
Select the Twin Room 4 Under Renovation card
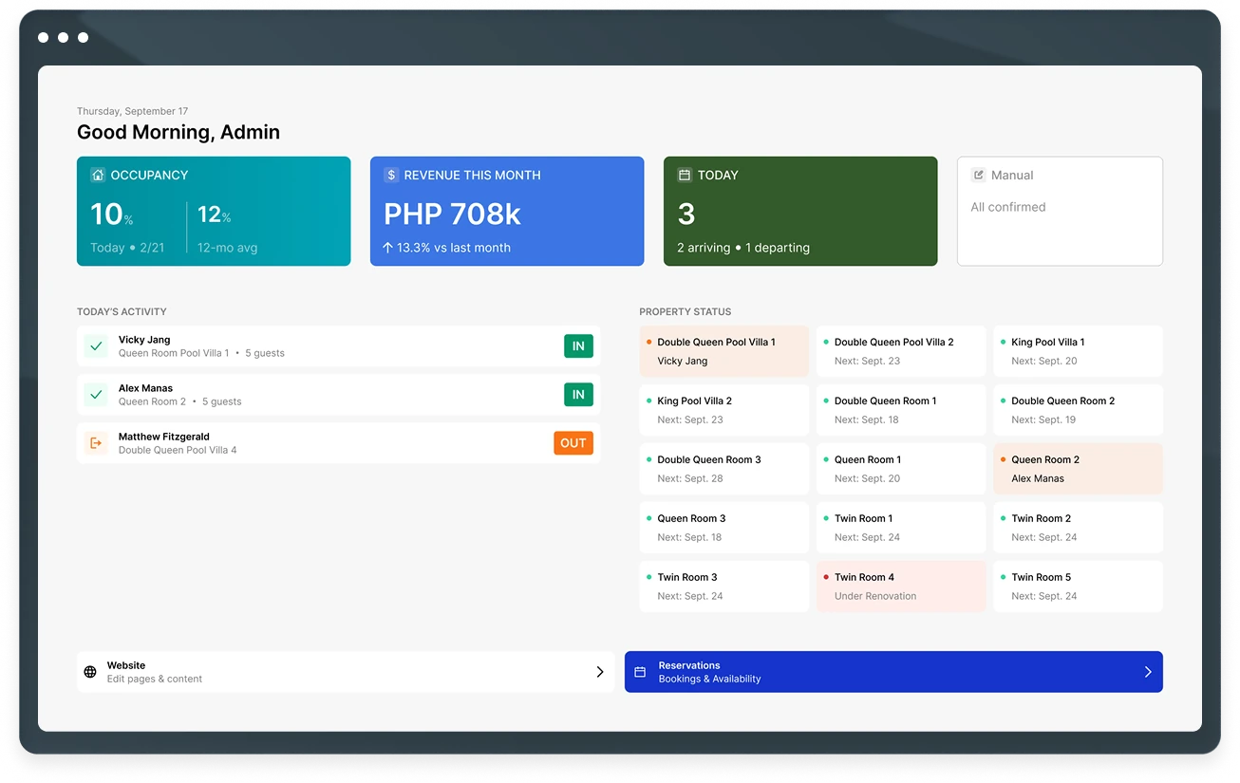(901, 587)
